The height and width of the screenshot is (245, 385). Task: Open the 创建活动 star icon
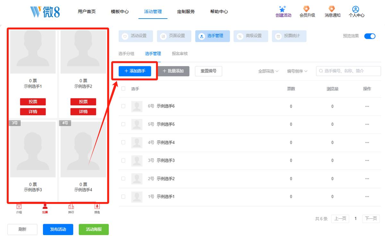(282, 9)
